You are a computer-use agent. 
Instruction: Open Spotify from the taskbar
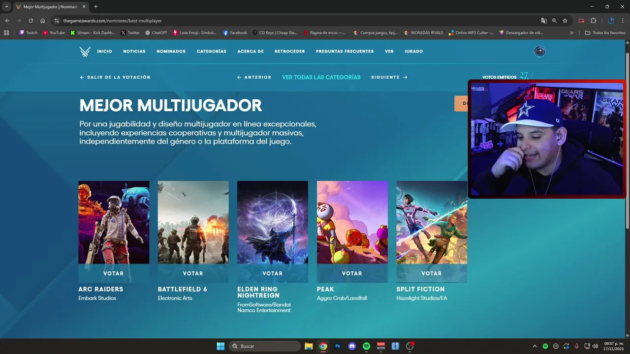(x=366, y=346)
